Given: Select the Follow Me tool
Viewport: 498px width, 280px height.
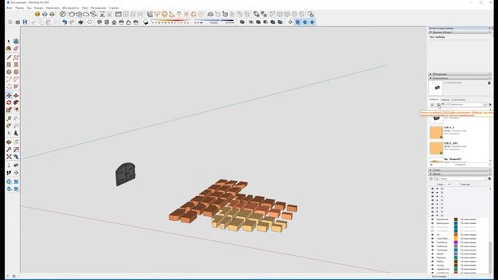Looking at the screenshot, I should (x=16, y=103).
